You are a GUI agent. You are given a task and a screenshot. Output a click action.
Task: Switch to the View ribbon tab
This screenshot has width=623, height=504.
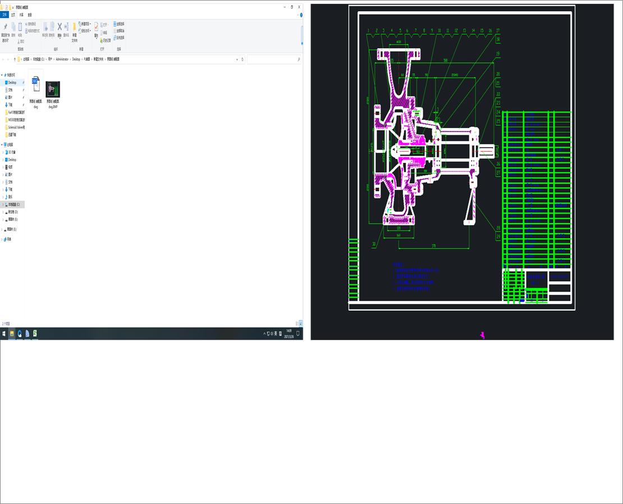(29, 15)
